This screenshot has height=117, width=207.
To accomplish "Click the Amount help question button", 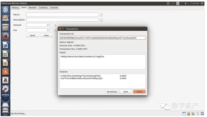I will [55, 25].
